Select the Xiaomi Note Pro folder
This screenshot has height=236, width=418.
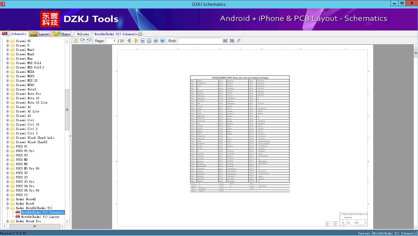28,94
